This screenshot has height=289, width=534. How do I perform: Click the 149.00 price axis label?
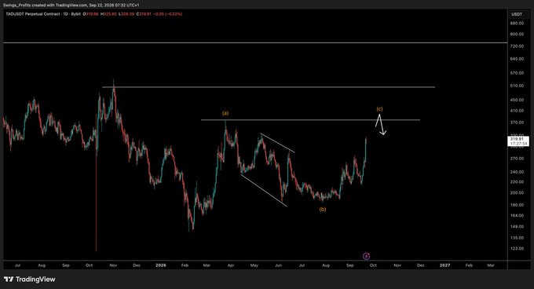tap(517, 227)
